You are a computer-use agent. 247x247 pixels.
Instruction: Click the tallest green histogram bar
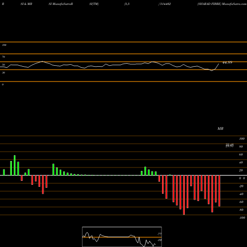15,165
